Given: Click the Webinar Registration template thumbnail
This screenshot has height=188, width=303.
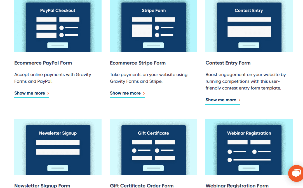Looking at the screenshot, I should pos(249,147).
